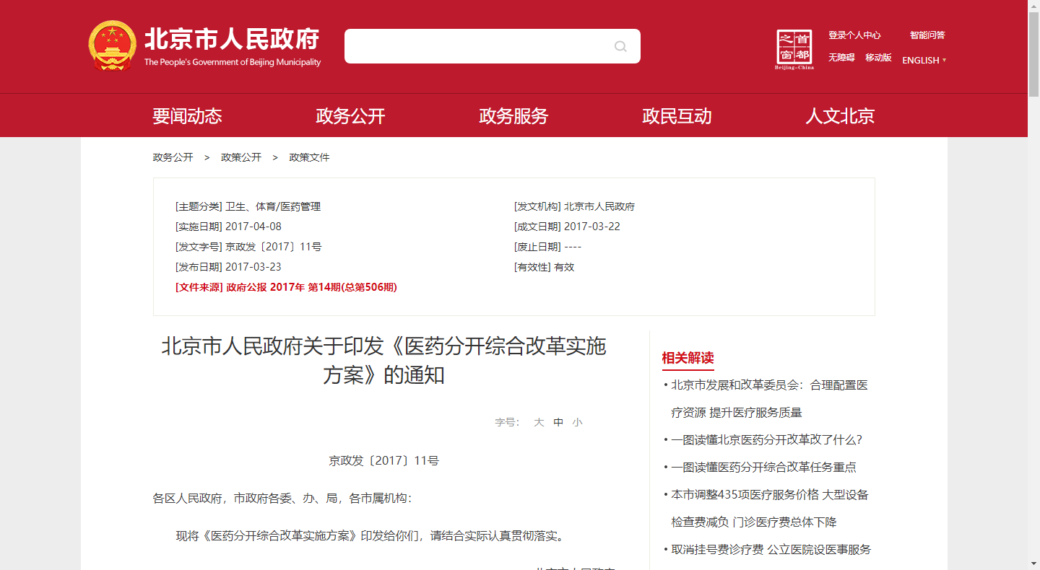Select large font size 大
This screenshot has width=1040, height=570.
(539, 423)
